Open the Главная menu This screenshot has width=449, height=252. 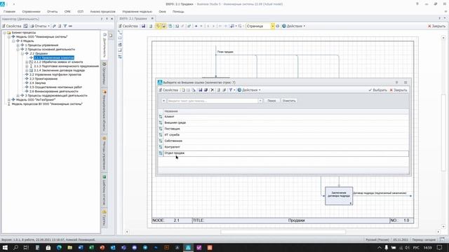[x=9, y=12]
